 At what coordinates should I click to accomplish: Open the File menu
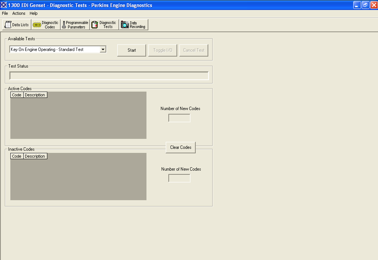5,13
